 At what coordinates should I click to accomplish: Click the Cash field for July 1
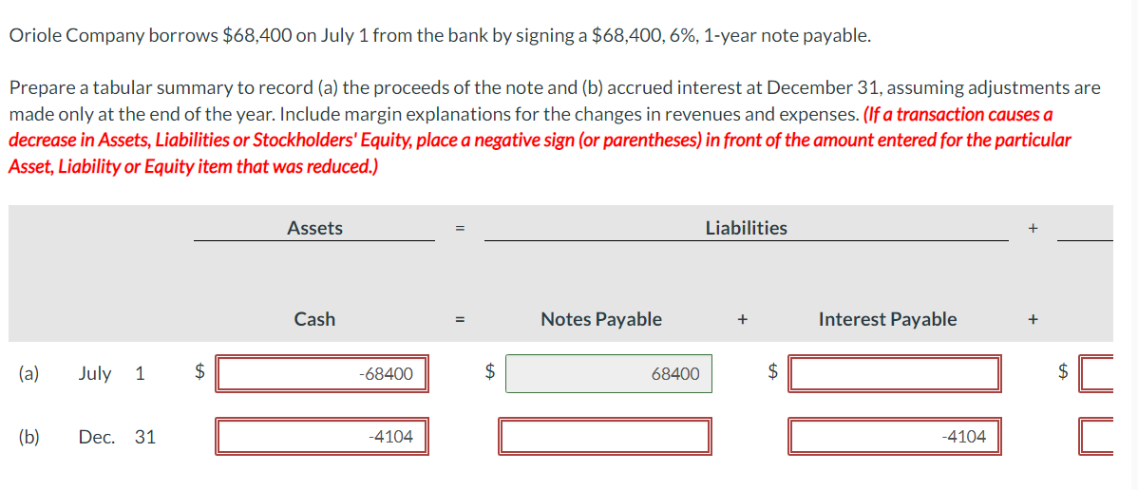(322, 374)
